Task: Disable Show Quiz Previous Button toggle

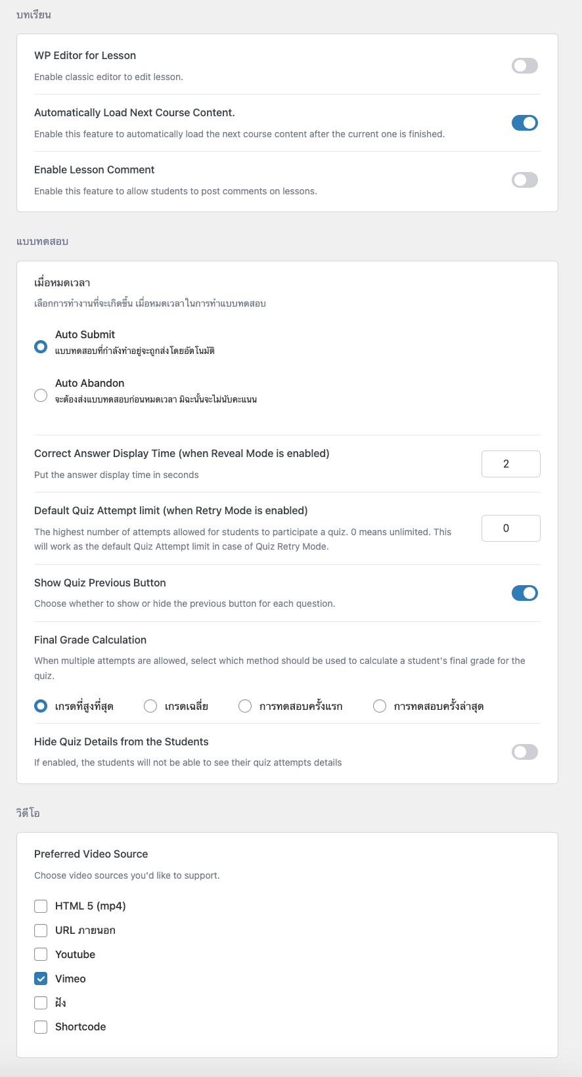Action: [525, 593]
